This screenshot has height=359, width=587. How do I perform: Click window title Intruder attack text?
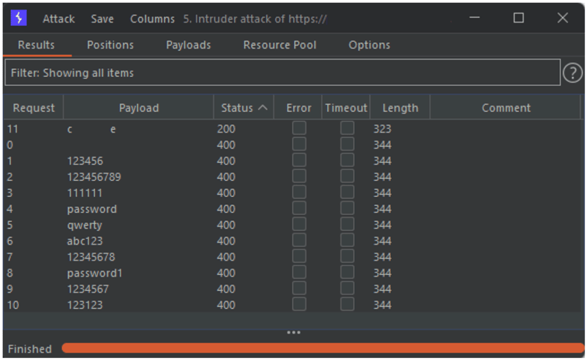pos(255,19)
